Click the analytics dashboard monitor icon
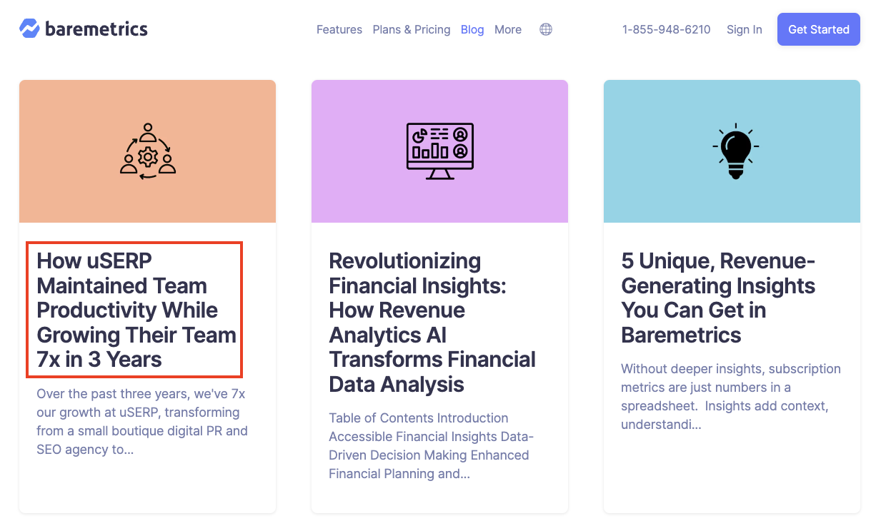Screen dimensions: 881x526 [x=440, y=151]
